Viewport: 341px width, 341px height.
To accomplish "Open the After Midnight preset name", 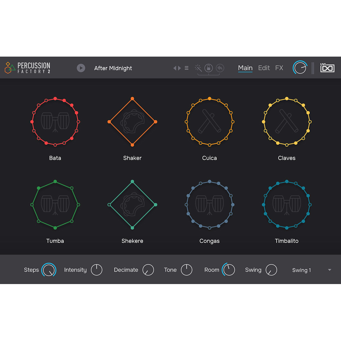I will point(113,68).
